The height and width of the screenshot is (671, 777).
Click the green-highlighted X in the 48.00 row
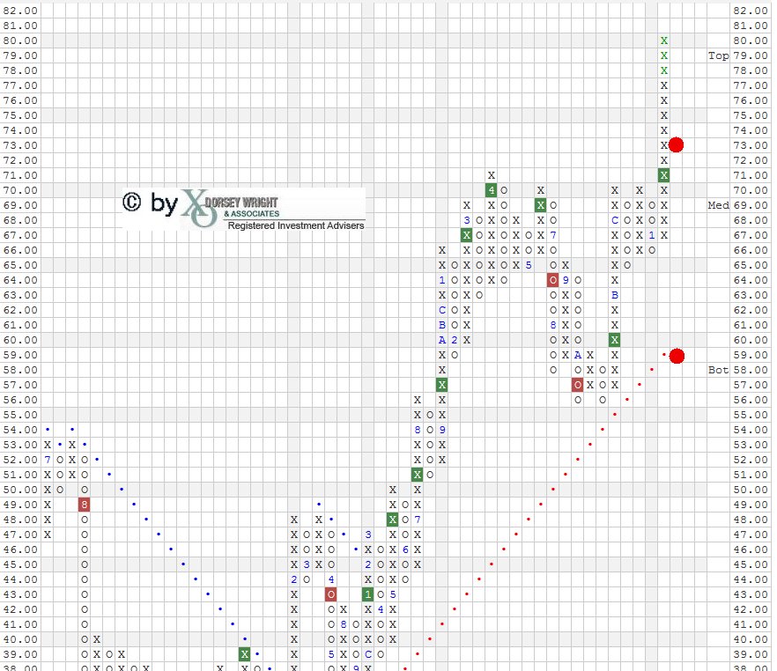(393, 520)
